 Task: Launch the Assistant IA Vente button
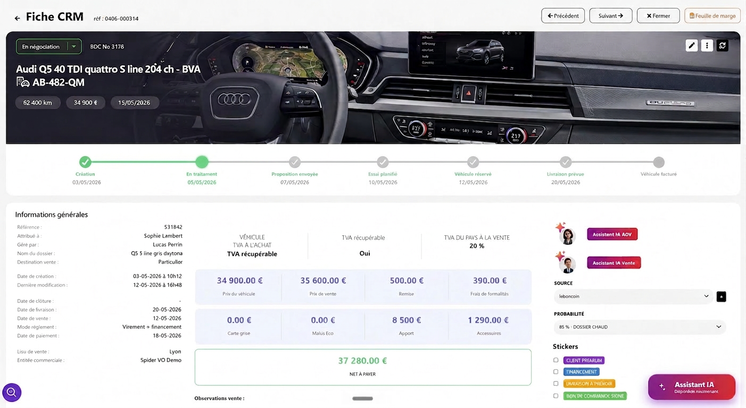click(x=614, y=263)
